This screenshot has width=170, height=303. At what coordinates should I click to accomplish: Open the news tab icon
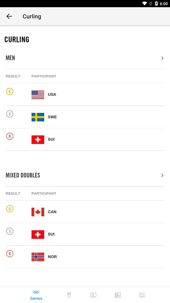[117, 295]
